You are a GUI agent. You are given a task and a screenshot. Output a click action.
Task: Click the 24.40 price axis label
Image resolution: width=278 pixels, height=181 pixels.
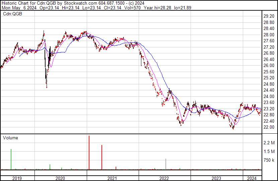click(269, 90)
